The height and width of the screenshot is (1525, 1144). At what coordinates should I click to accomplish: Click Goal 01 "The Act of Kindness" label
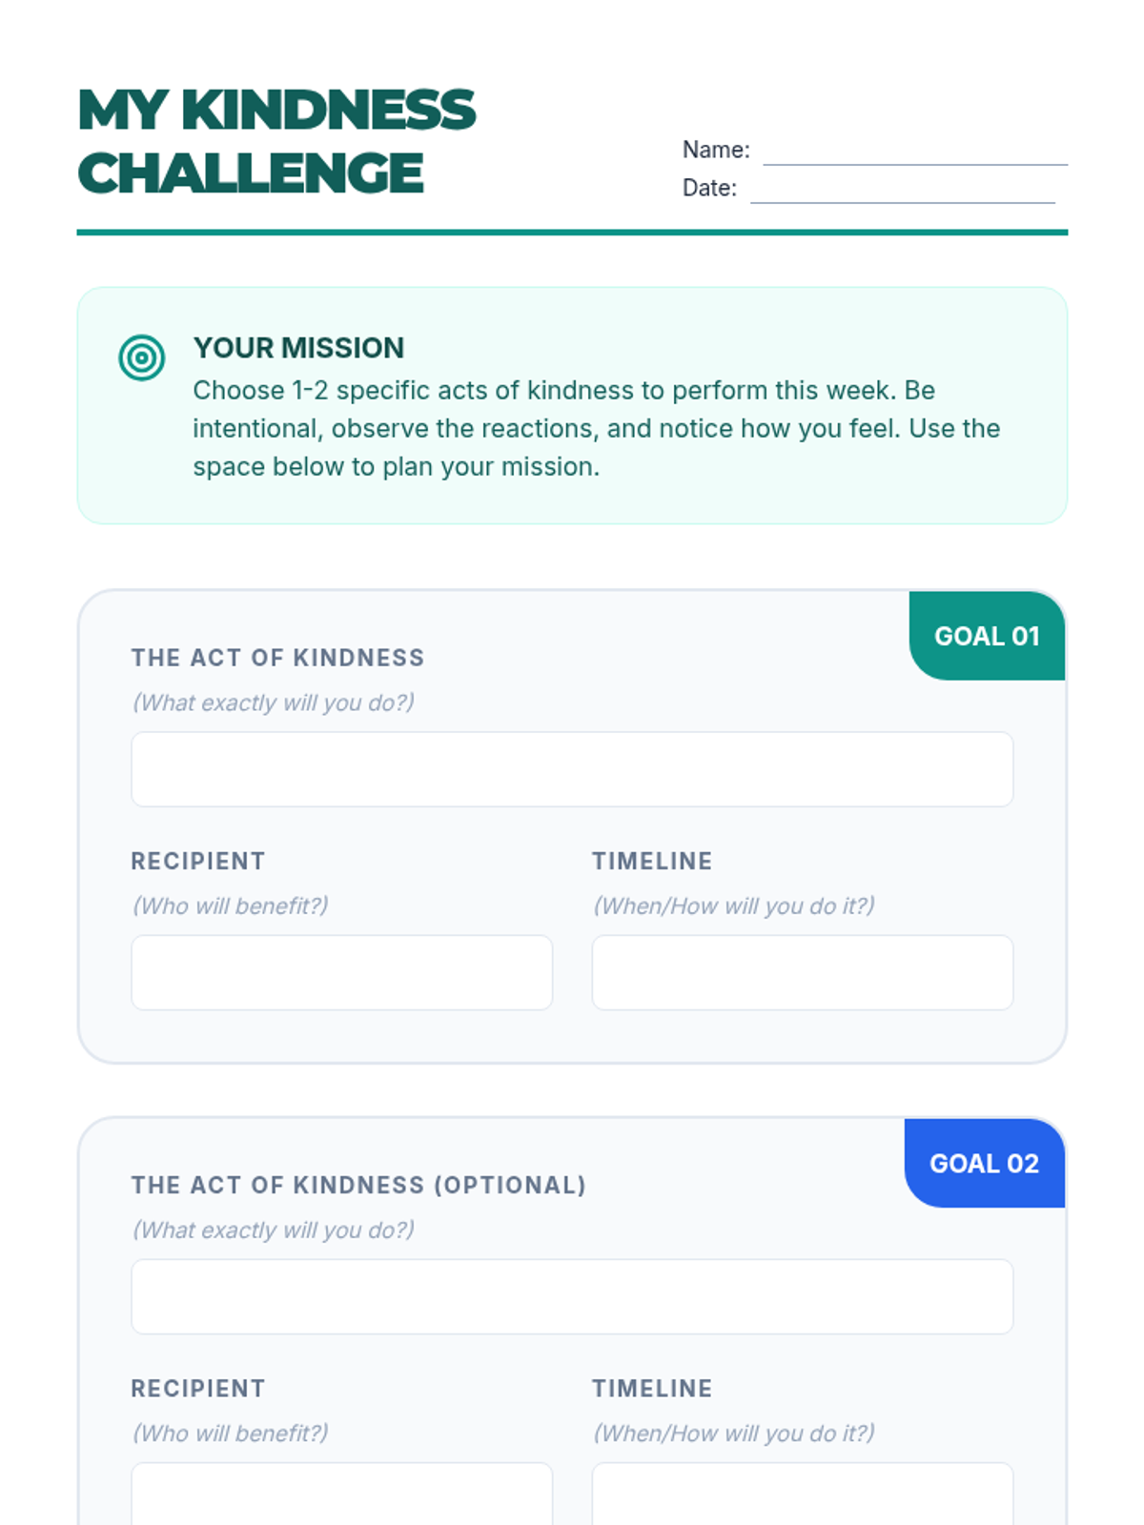pos(277,658)
